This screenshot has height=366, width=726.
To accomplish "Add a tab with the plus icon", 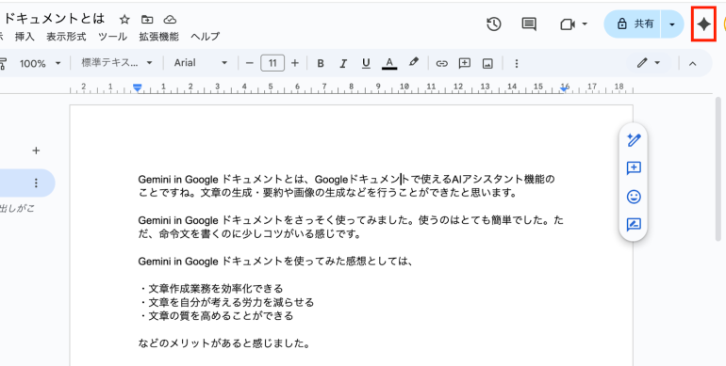I will tap(36, 151).
